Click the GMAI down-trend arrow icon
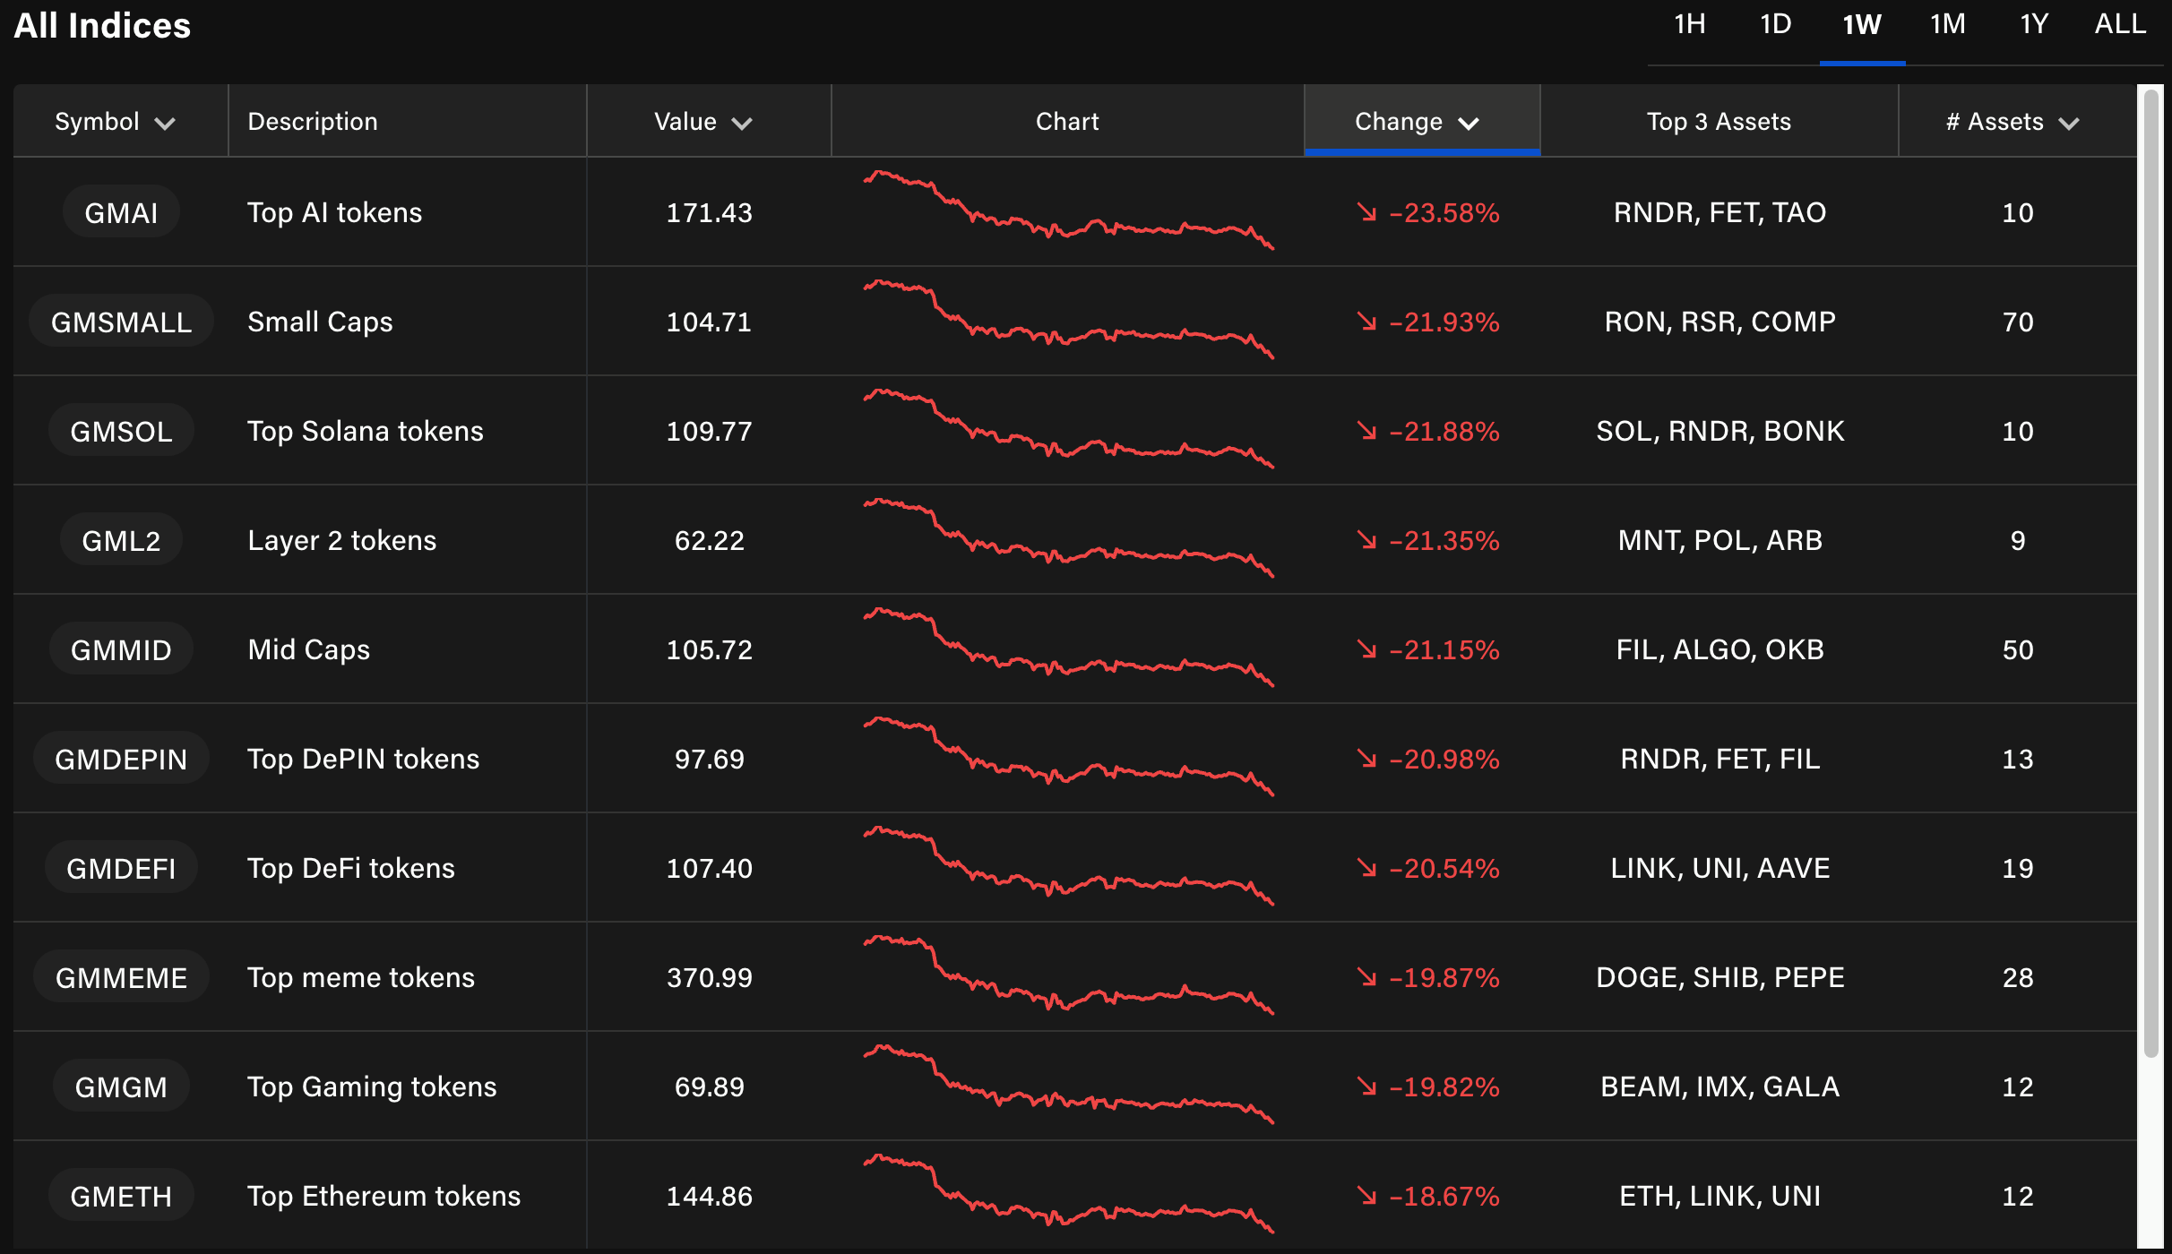Screen dimensions: 2172x1254 (1366, 212)
